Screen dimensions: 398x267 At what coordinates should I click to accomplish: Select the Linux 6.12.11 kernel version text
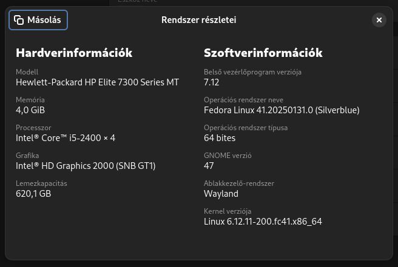[x=263, y=222]
